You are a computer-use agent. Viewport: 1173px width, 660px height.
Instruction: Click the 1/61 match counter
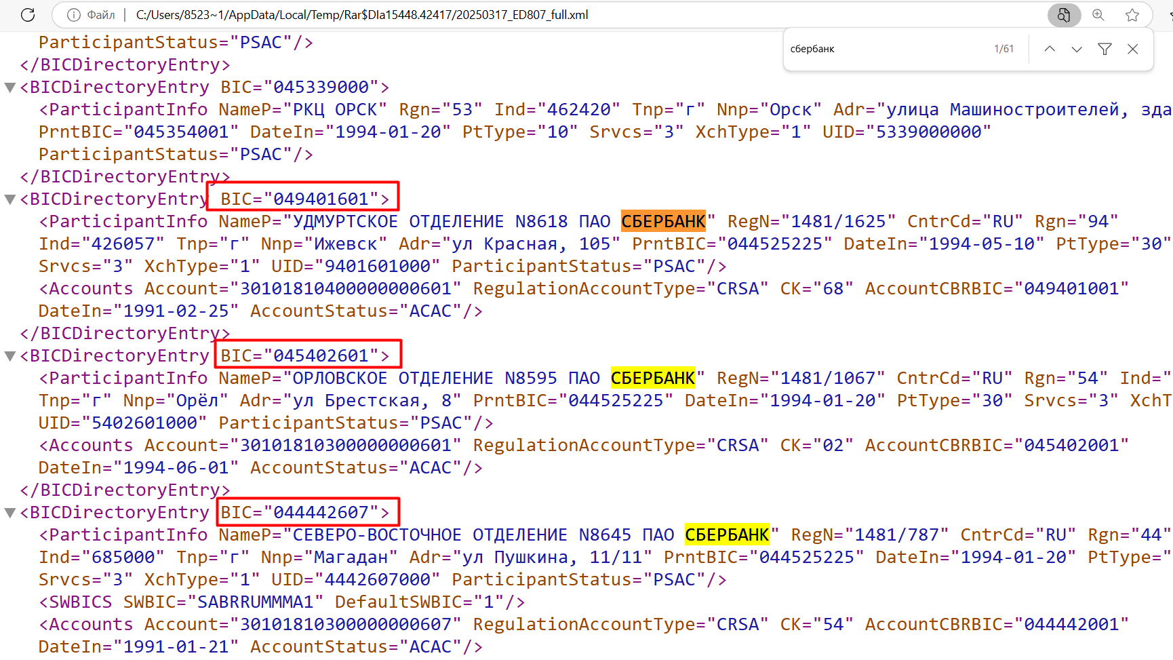click(1003, 49)
